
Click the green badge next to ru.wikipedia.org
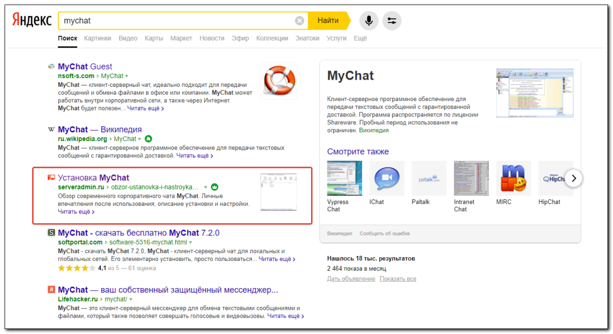[149, 138]
